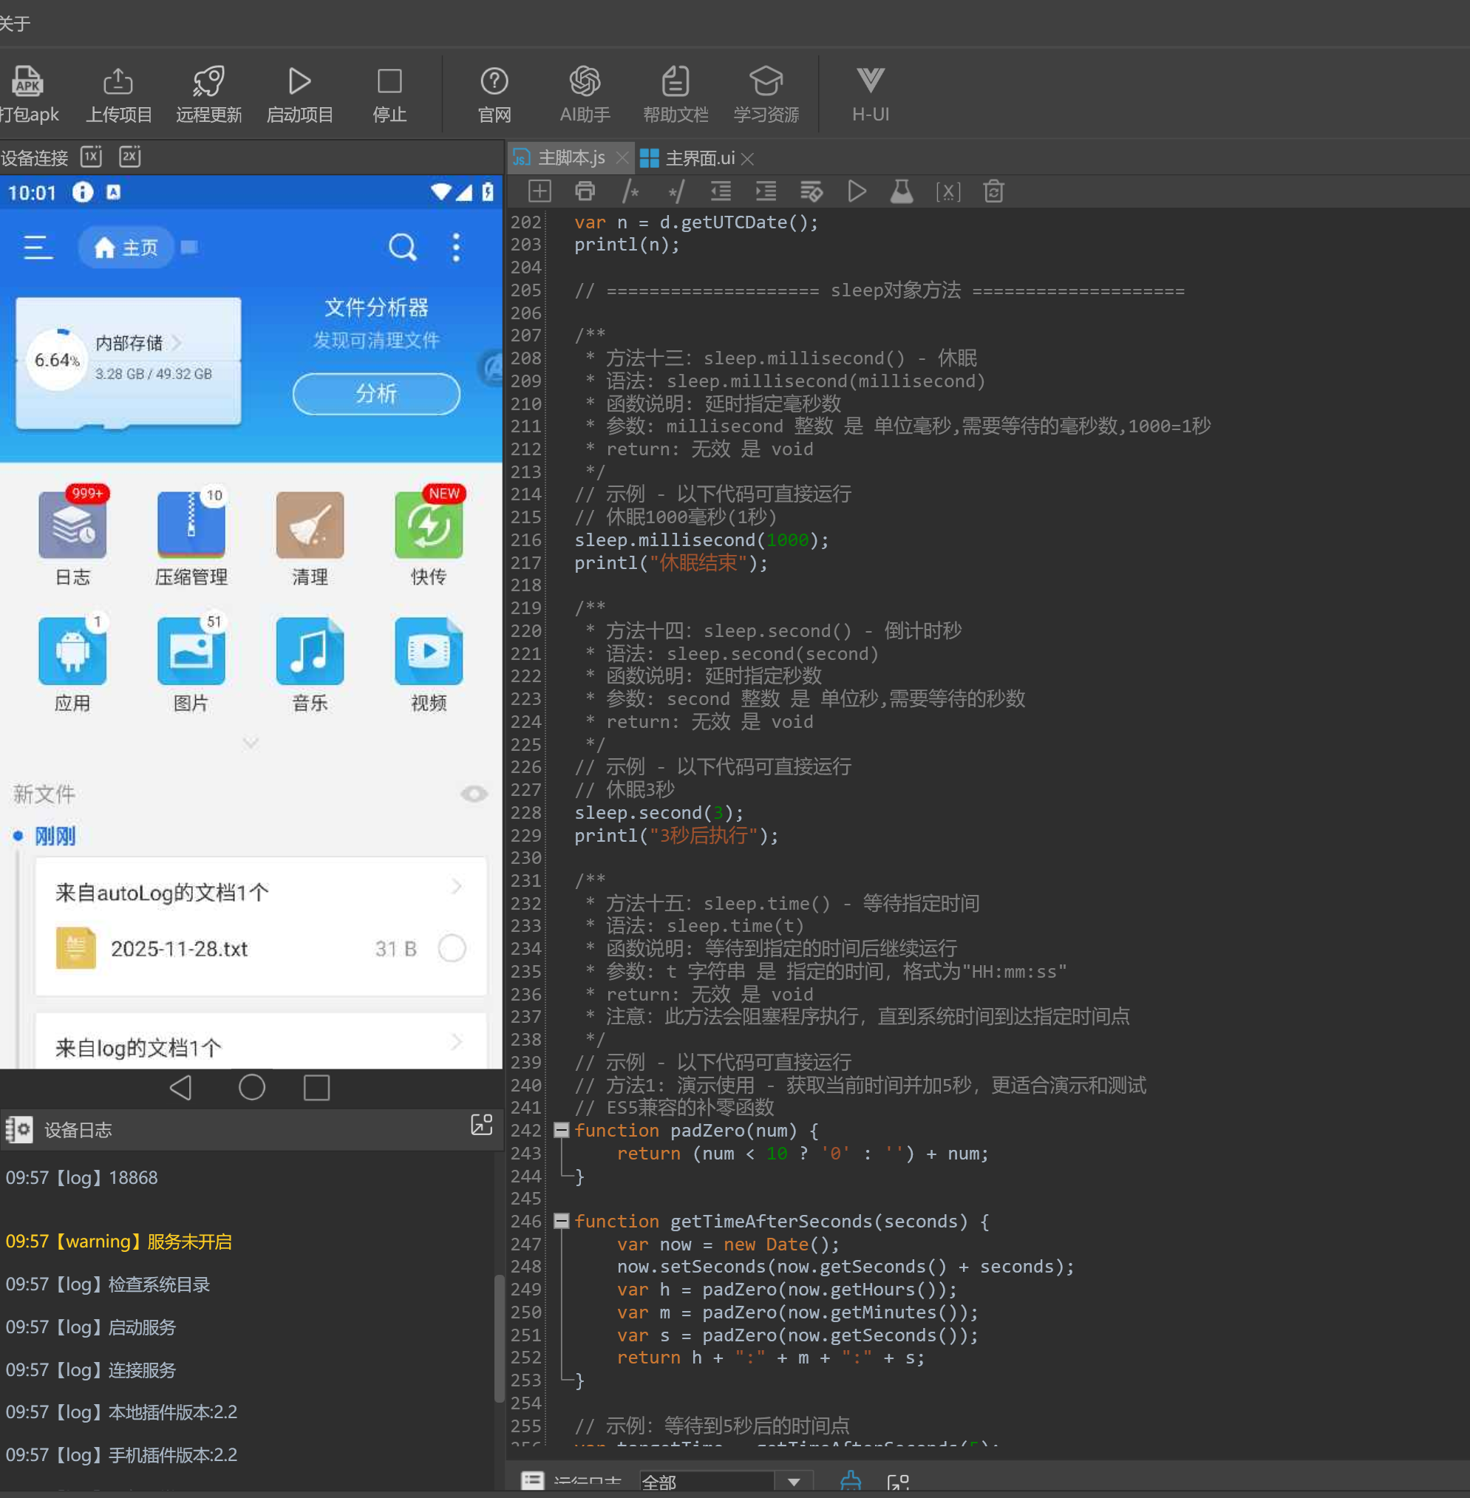1470x1498 pixels.
Task: Click the flask test icon in editor toolbar
Action: click(902, 191)
